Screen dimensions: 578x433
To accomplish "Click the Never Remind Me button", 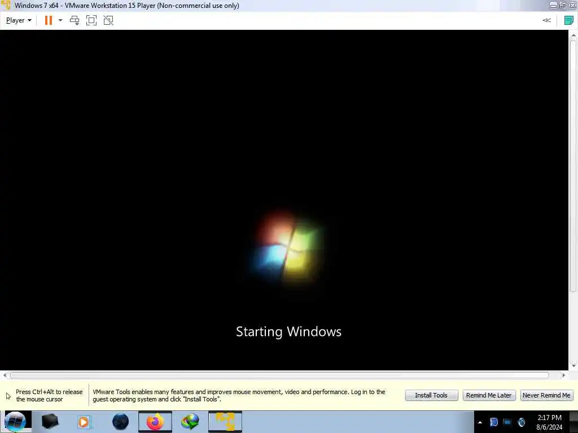I will (546, 395).
